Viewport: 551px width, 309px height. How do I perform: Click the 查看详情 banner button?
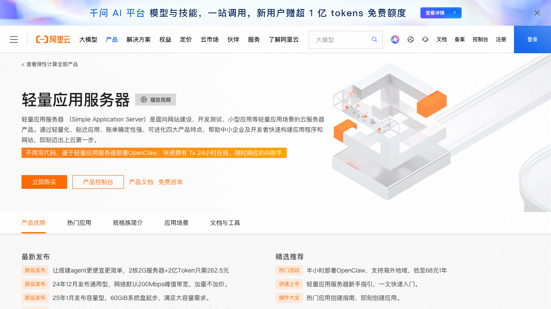(441, 13)
